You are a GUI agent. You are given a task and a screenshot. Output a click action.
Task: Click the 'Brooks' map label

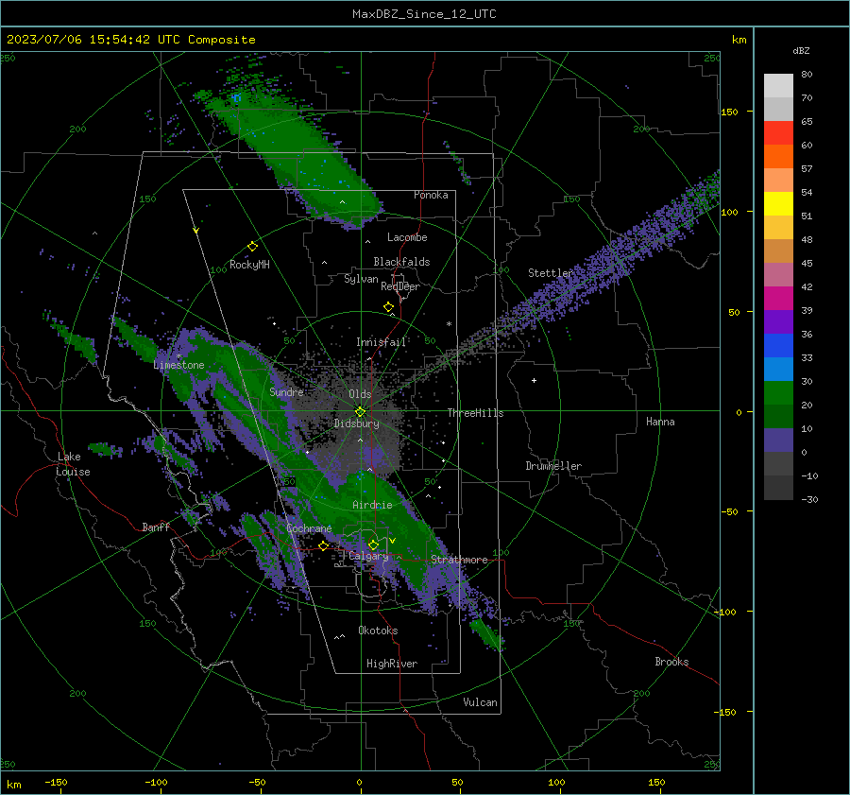coord(671,662)
